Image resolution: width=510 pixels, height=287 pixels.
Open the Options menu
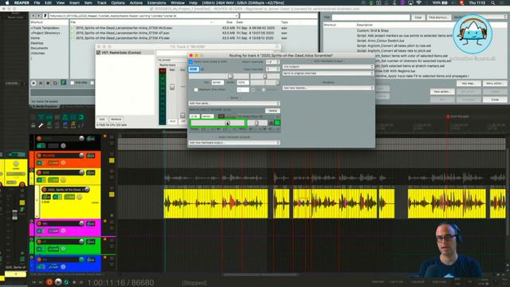[x=118, y=2]
